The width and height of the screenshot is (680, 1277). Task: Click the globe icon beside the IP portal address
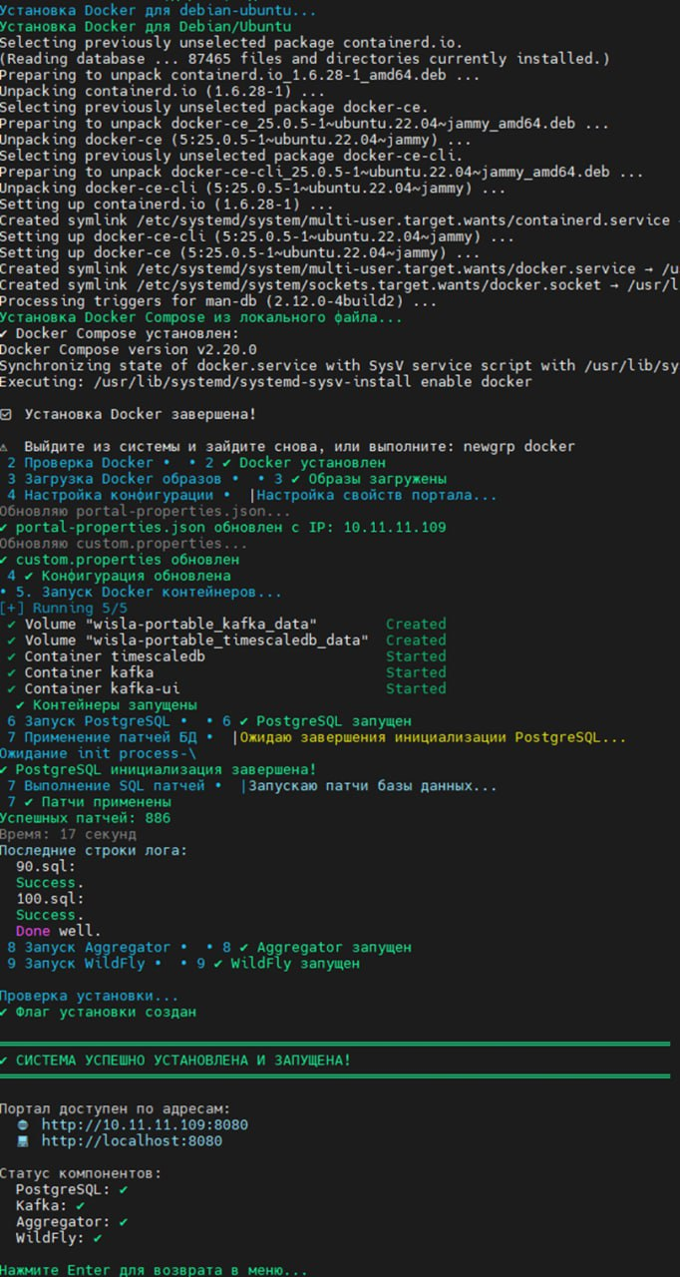pos(22,1124)
